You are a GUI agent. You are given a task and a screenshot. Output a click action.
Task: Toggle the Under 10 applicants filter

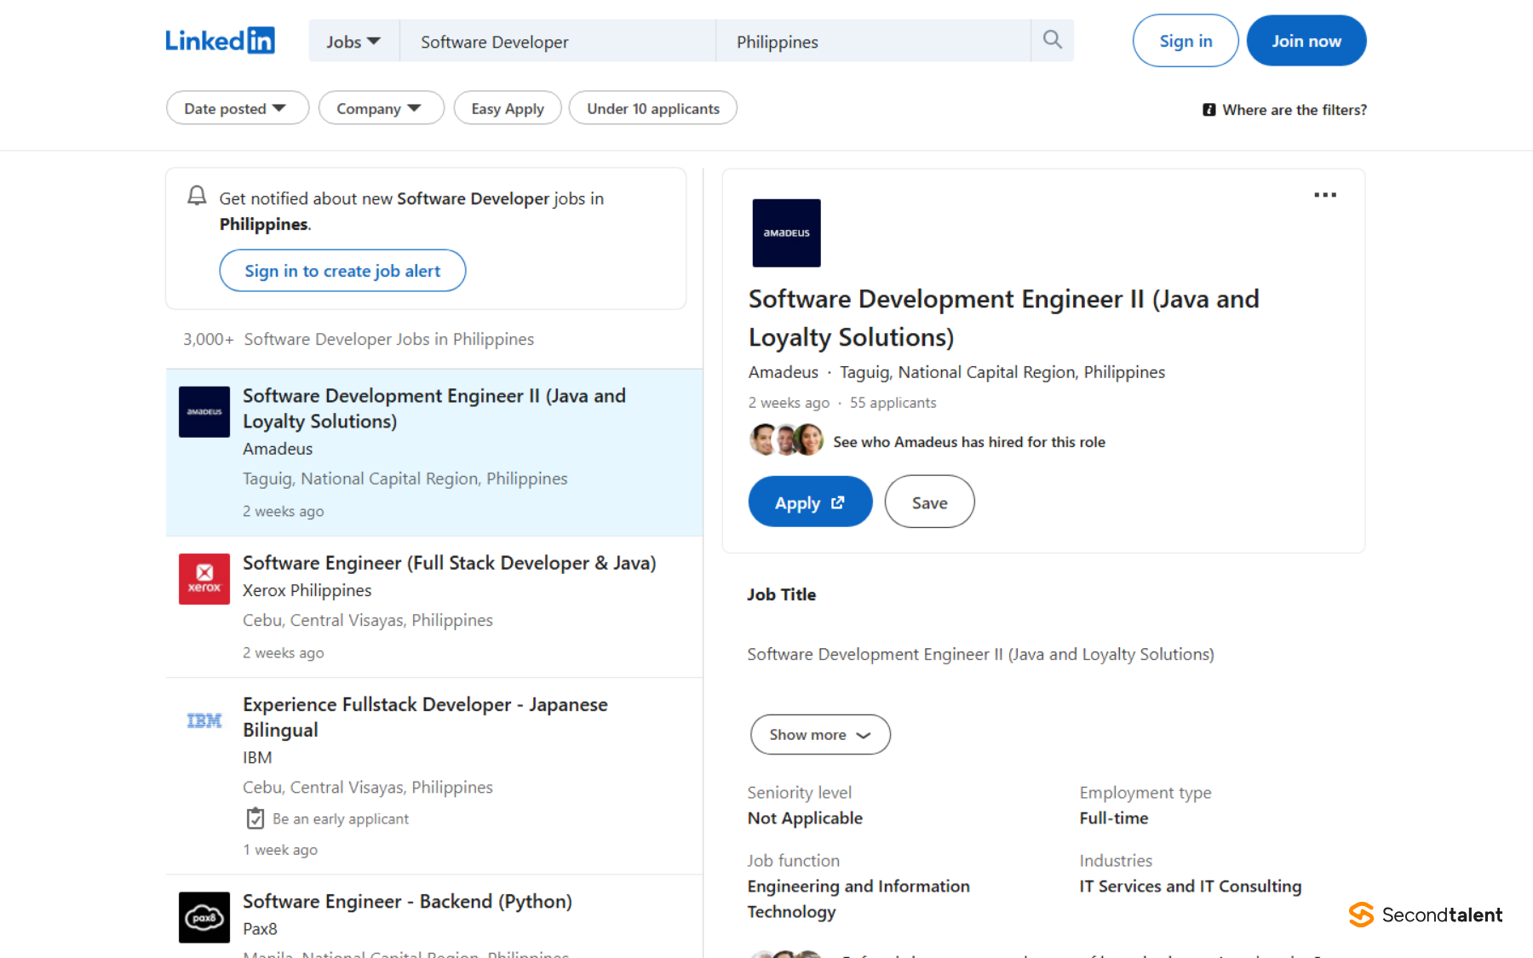(x=653, y=108)
